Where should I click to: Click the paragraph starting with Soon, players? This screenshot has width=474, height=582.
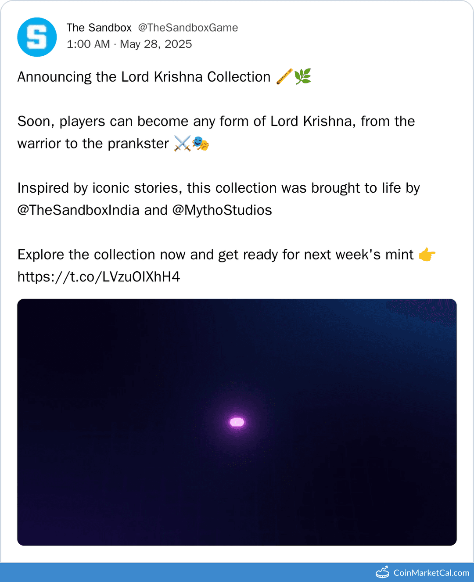(216, 122)
